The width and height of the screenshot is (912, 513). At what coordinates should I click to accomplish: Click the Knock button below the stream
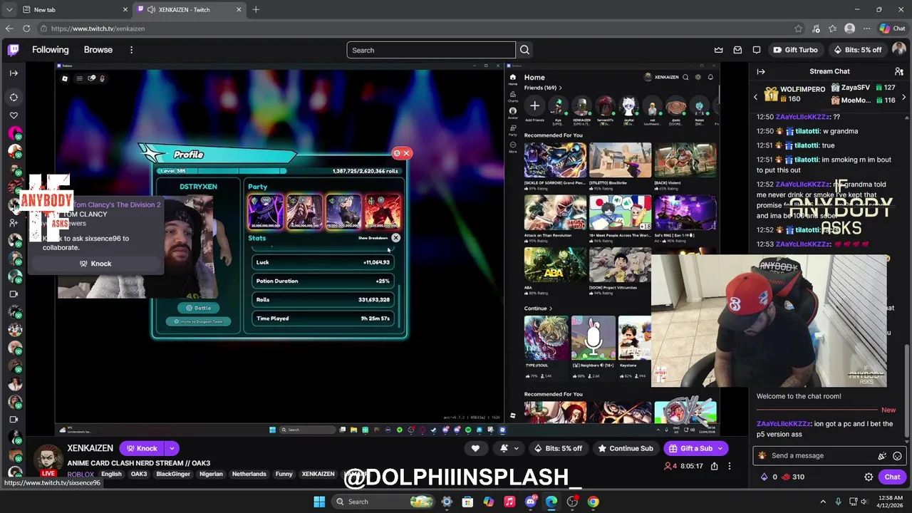pyautogui.click(x=142, y=448)
